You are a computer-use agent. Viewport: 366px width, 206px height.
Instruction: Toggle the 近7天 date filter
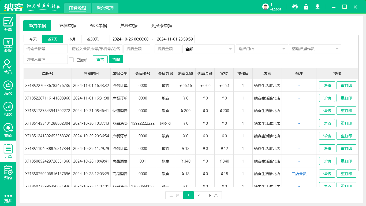(52, 39)
